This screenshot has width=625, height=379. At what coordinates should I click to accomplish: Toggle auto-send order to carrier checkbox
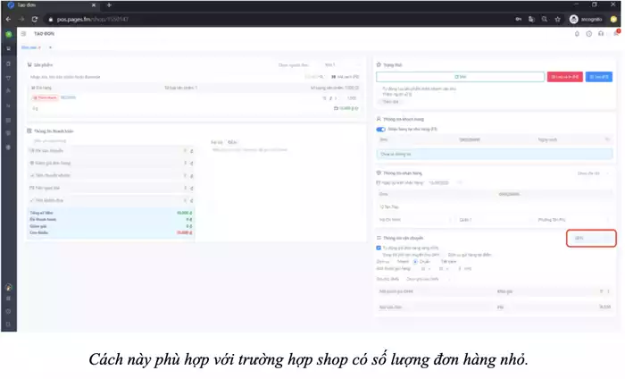[x=379, y=248]
